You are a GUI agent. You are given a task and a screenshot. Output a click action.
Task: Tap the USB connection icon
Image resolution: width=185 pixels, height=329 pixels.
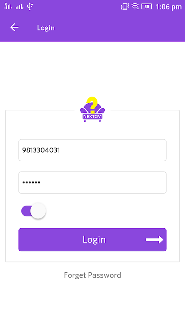30,7
